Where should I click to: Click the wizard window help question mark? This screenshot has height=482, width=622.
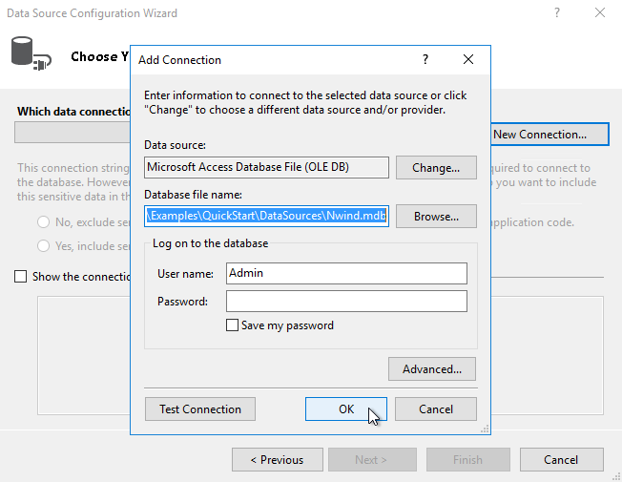556,13
